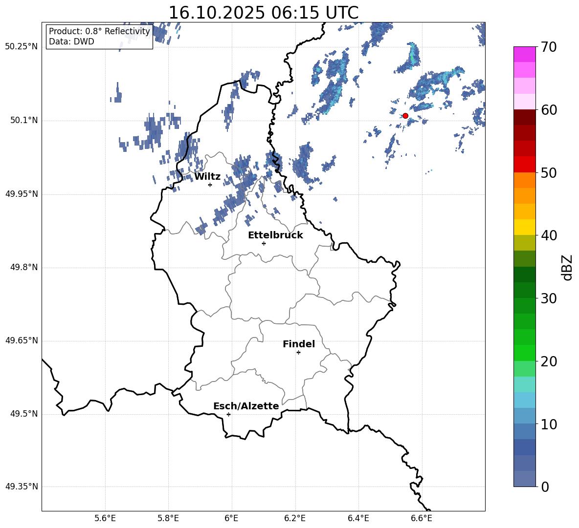Click the Esch/Alzette station label

coord(246,406)
